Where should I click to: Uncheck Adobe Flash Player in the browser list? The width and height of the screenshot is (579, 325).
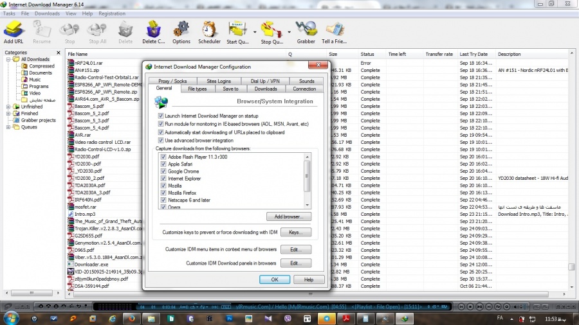tap(163, 157)
